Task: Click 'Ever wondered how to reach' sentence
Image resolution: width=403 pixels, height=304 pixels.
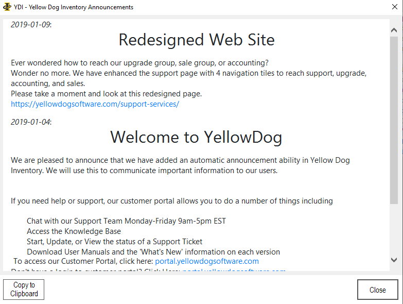Action: (x=139, y=63)
